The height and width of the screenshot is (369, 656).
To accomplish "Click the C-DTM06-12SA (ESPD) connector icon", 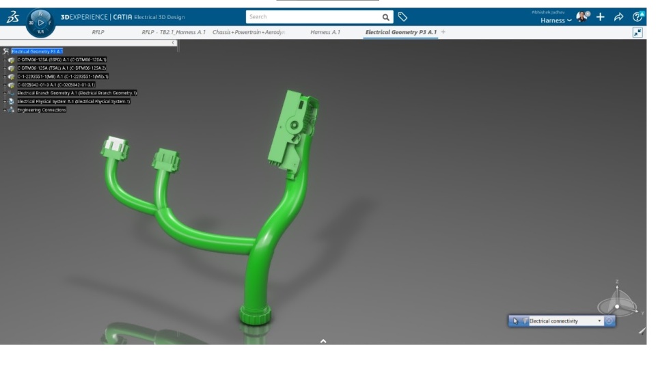I will click(x=12, y=60).
